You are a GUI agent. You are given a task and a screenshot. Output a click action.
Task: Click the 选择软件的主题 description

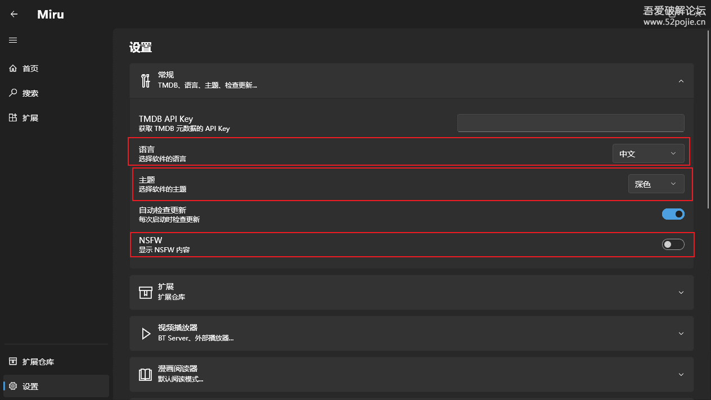click(163, 189)
